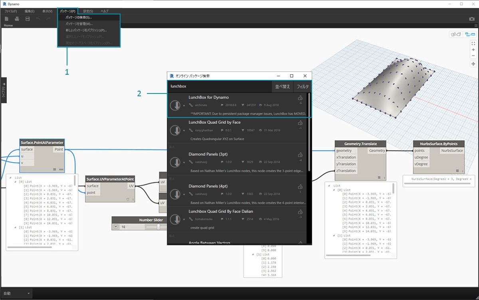Image resolution: width=479 pixels, height=300 pixels.
Task: Open the ヘルプ menu
Action: 105,11
